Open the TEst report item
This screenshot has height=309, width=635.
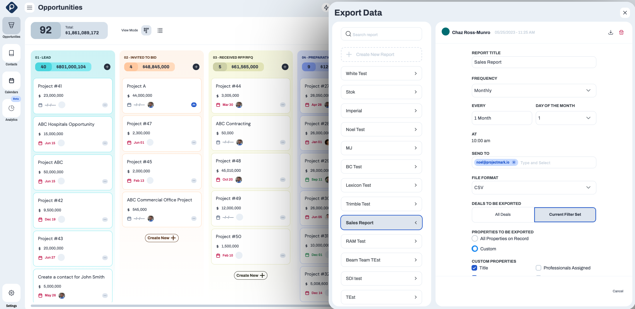[381, 297]
